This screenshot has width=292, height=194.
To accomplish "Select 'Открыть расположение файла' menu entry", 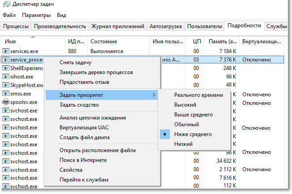I will click(97, 150).
